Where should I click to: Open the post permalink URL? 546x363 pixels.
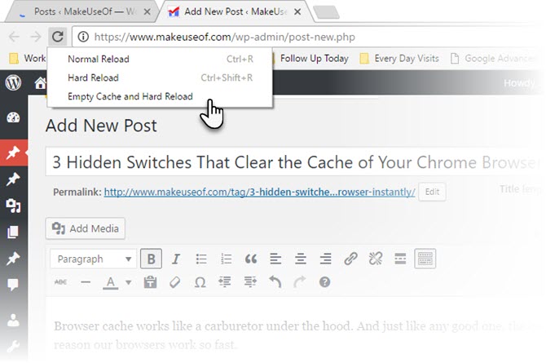pos(260,193)
